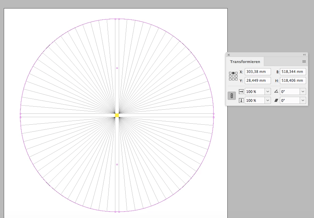Click the horizontal scale arrow icon
Image resolution: width=314 pixels, height=218 pixels.
pos(241,92)
